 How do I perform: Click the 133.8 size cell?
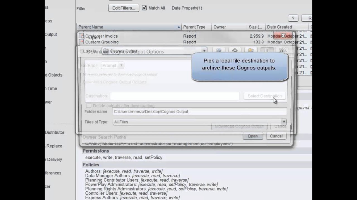[x=259, y=42]
